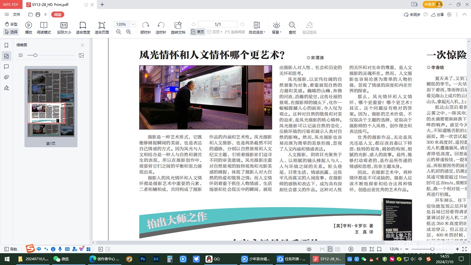The height and width of the screenshot is (265, 471).
Task: Rotate page clockwise (顺时针)
Action: (146, 28)
